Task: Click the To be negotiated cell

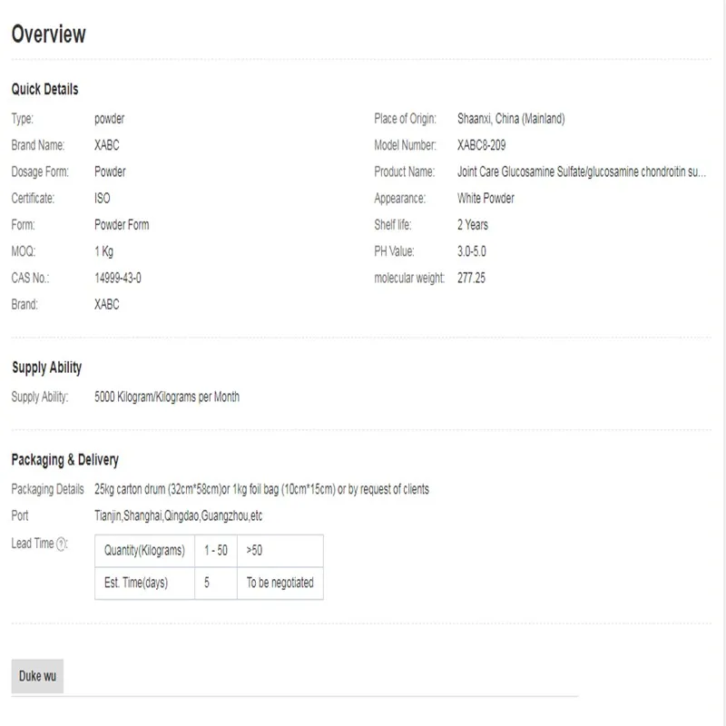Action: point(280,583)
